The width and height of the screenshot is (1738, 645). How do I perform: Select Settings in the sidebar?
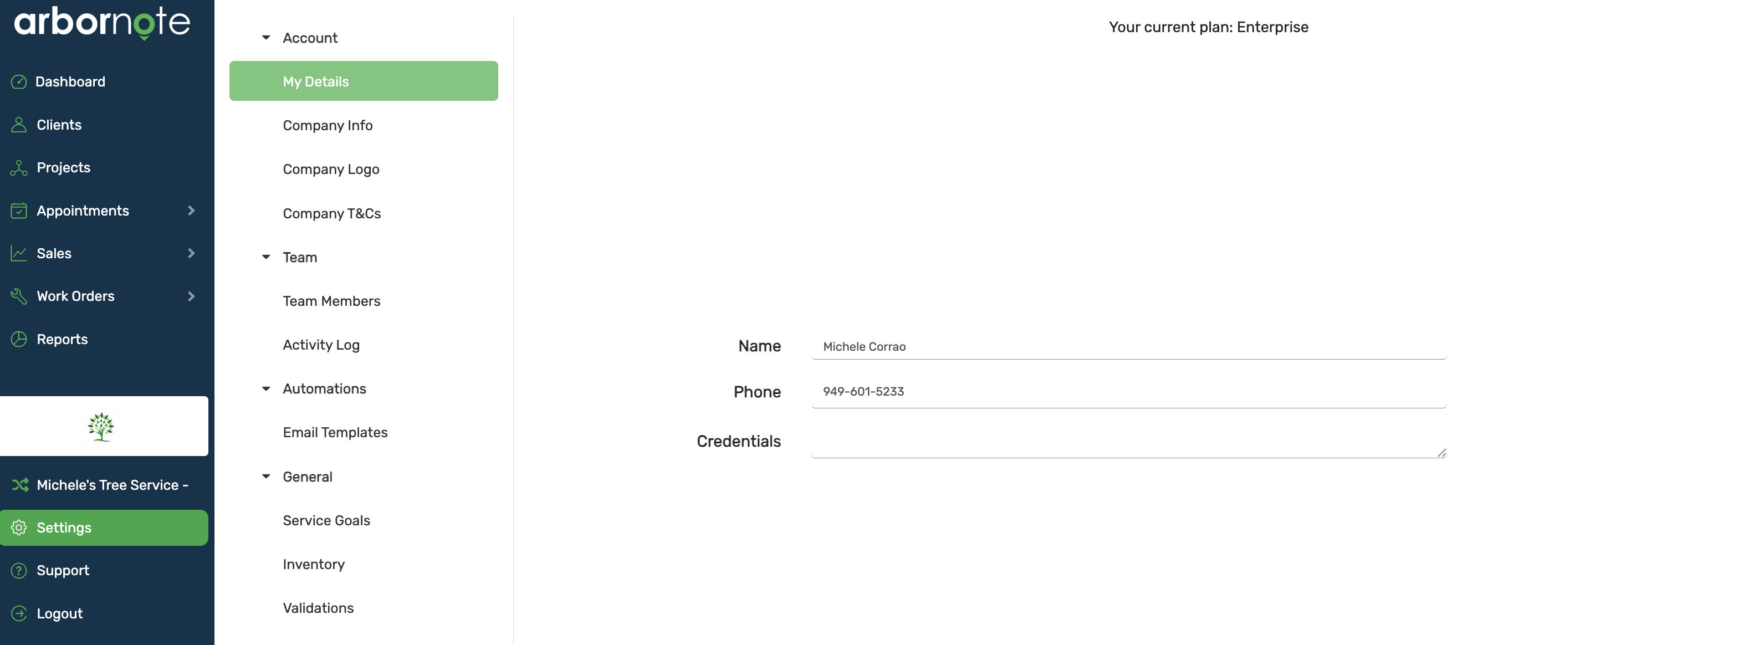[104, 528]
